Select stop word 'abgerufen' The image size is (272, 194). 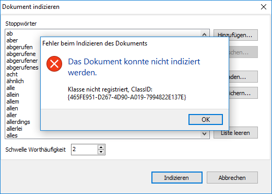pyautogui.click(x=19, y=47)
